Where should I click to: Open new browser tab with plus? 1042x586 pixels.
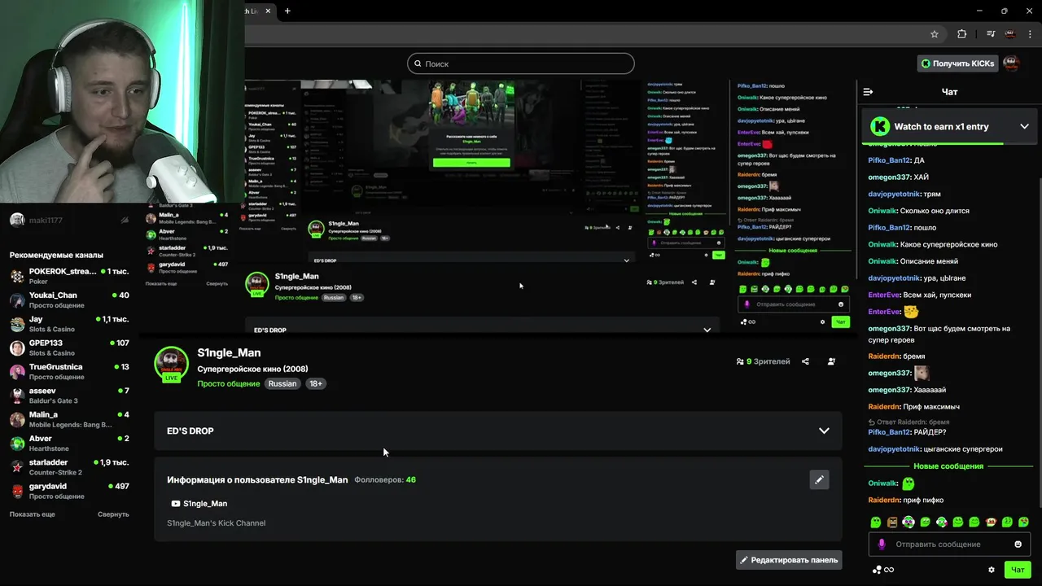click(x=287, y=11)
